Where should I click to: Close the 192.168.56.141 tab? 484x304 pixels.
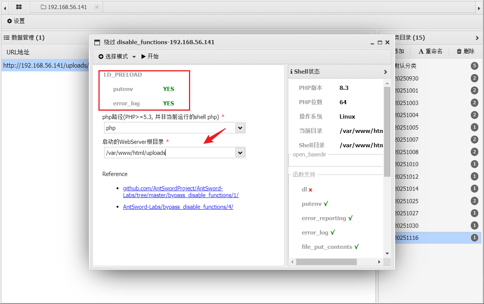(97, 7)
